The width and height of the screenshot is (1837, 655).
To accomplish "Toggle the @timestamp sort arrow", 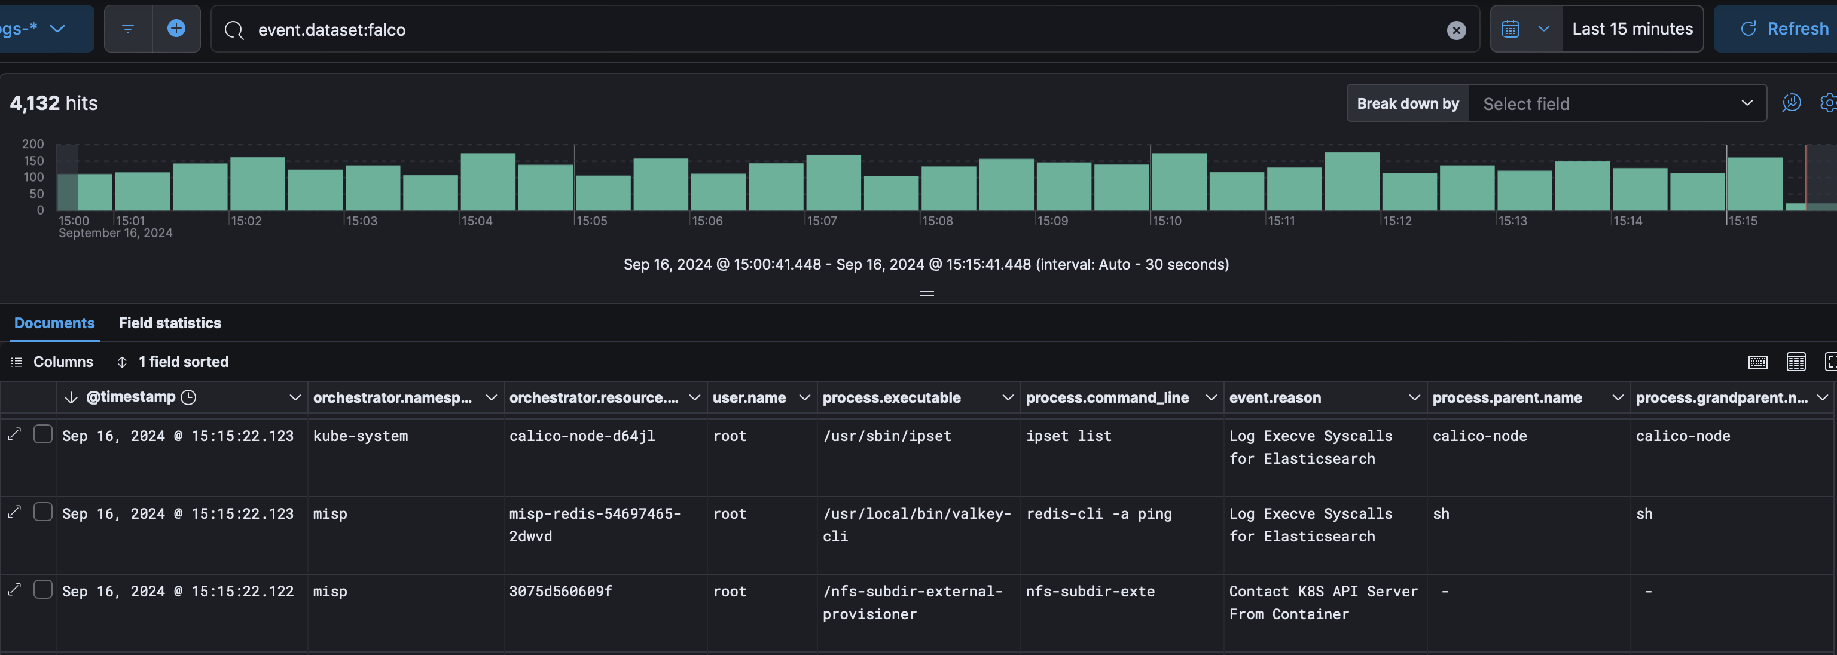I will [71, 397].
